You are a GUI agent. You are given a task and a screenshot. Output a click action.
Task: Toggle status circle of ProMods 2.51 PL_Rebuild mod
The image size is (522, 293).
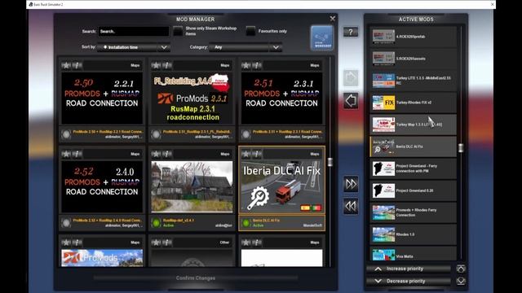point(156,134)
